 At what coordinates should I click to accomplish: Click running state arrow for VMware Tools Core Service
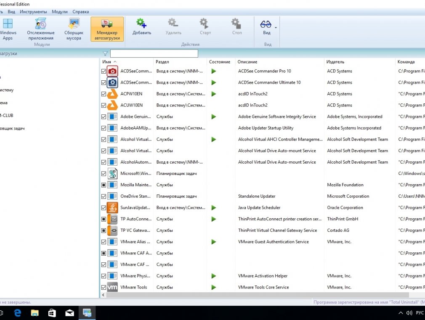(214, 288)
